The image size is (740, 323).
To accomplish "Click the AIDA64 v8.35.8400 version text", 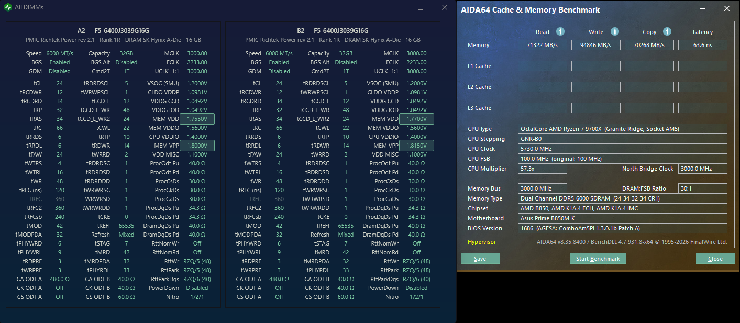I will tap(632, 242).
